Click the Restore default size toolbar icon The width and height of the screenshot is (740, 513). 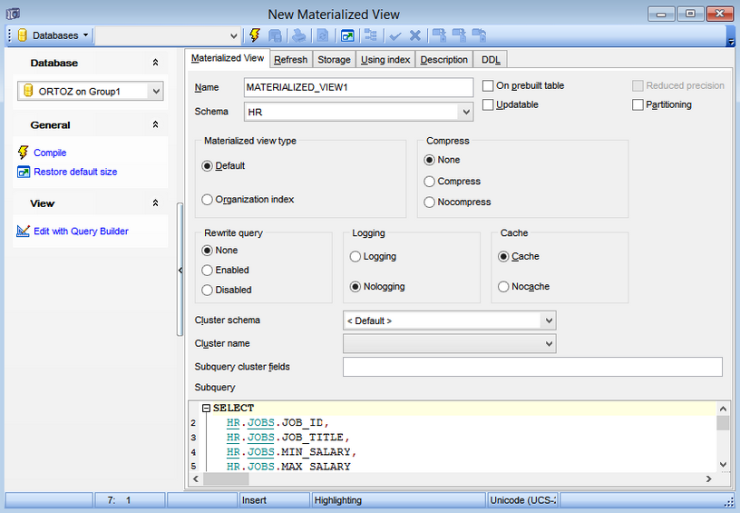[x=347, y=35]
